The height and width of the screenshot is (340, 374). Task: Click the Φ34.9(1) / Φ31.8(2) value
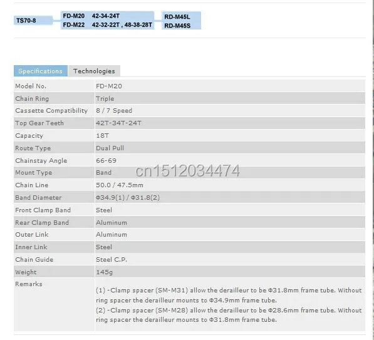point(128,198)
